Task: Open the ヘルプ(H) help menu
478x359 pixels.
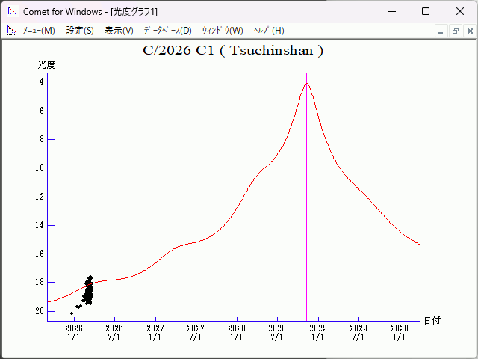Action: (x=269, y=31)
